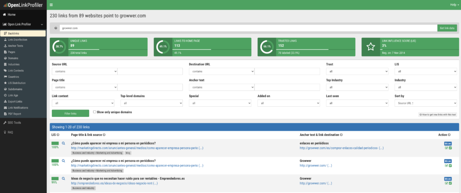
Task: Open the LIS filter dropdown
Action: tap(426, 71)
